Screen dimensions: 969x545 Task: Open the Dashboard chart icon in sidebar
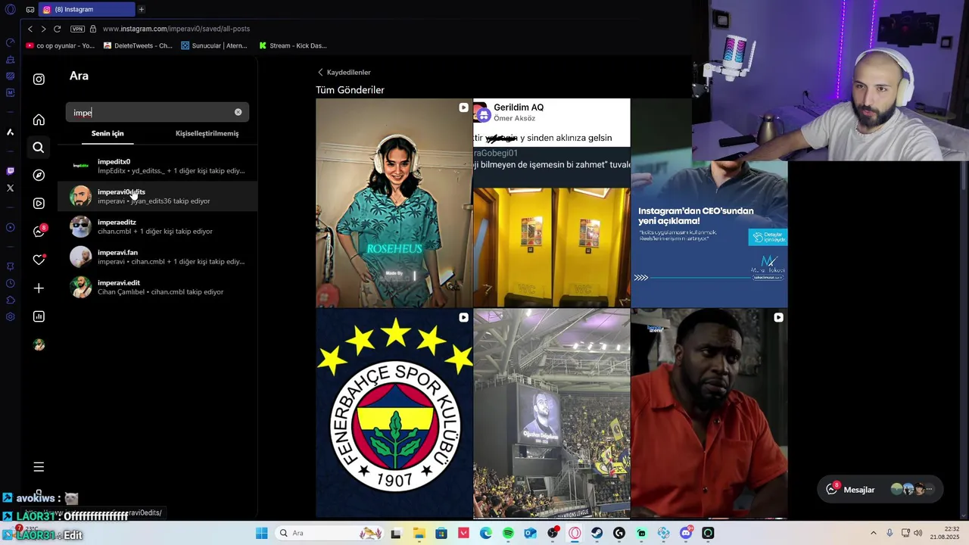point(39,316)
